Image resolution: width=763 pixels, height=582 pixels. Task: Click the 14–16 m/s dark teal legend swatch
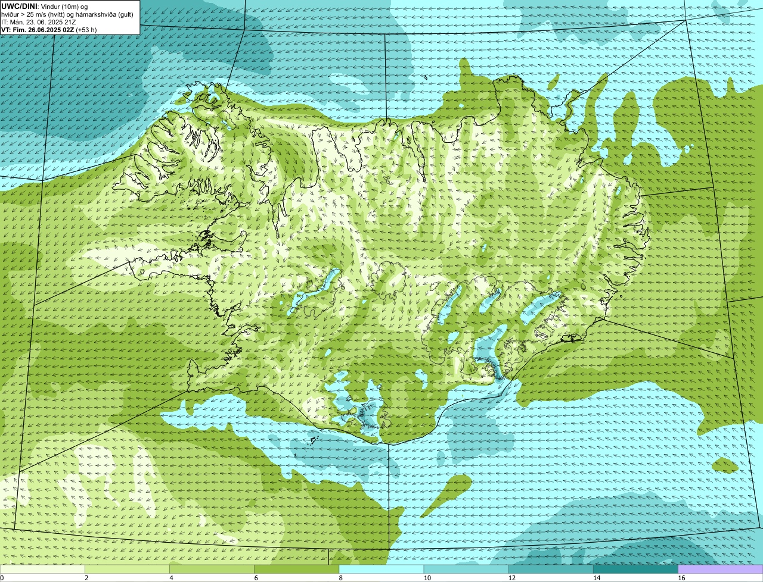(636, 570)
